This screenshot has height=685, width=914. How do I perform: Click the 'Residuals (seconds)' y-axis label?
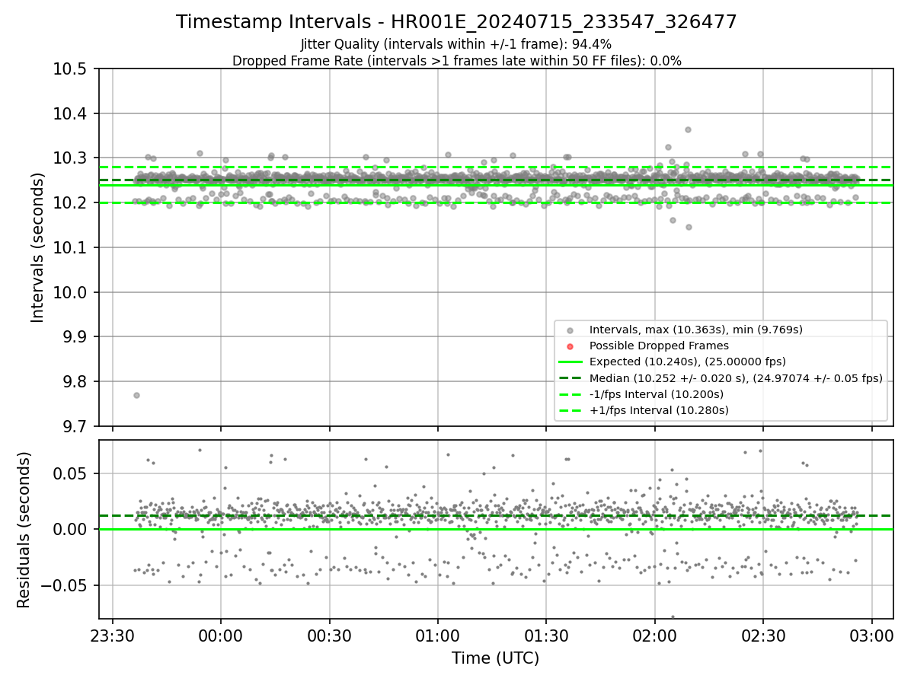point(24,530)
